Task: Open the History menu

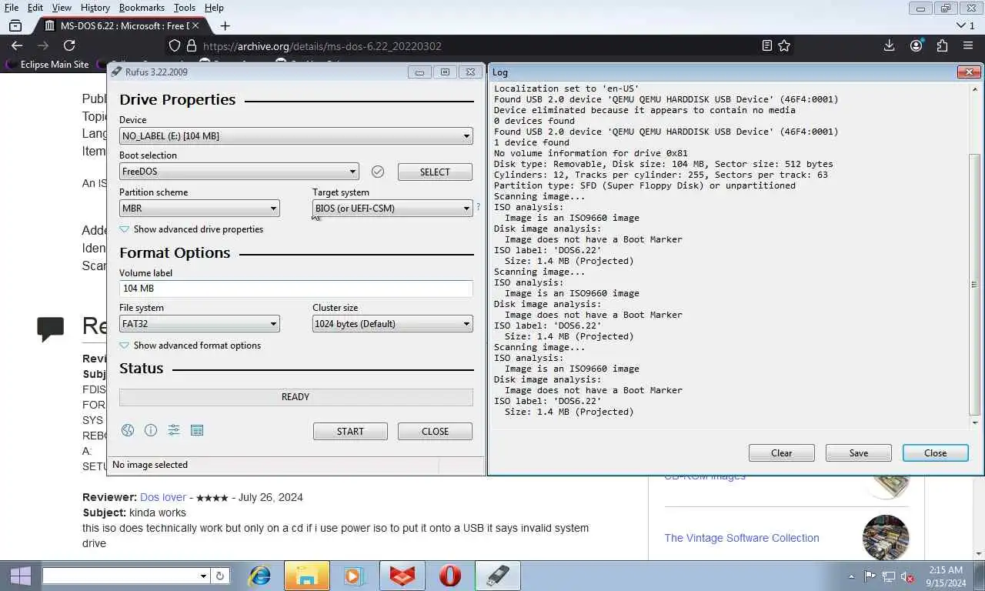Action: 95,8
